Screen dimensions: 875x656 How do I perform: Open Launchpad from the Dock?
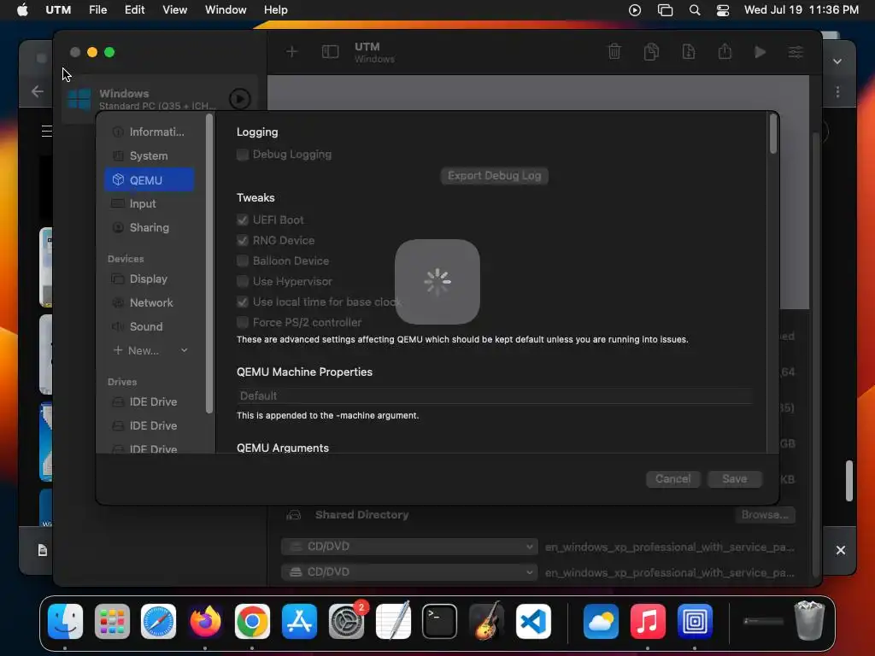click(112, 622)
